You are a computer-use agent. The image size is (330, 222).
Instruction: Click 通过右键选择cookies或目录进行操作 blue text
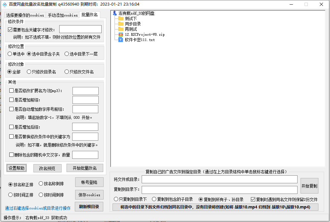38,208
